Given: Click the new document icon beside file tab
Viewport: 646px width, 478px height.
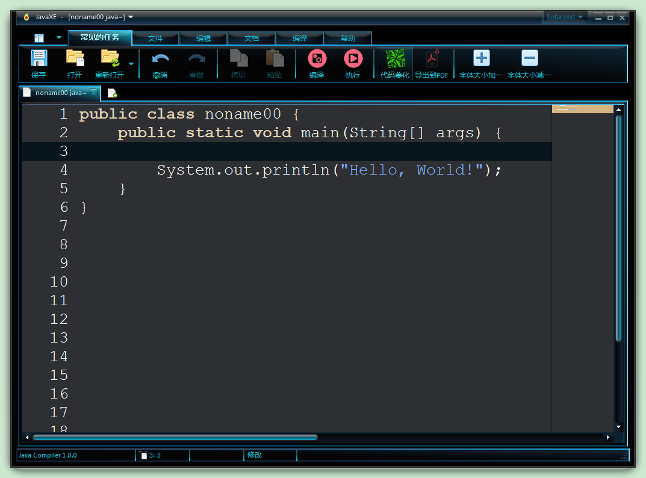Looking at the screenshot, I should tap(112, 93).
